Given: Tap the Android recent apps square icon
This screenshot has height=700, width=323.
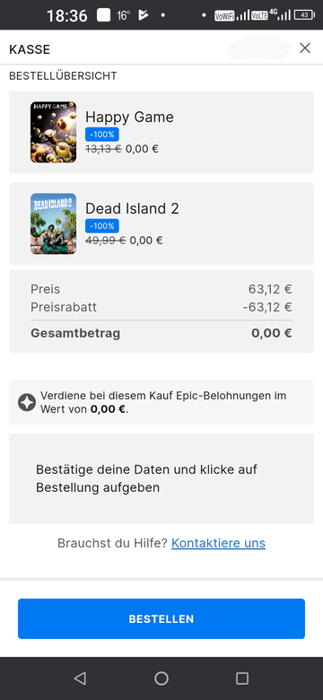Looking at the screenshot, I should (242, 678).
